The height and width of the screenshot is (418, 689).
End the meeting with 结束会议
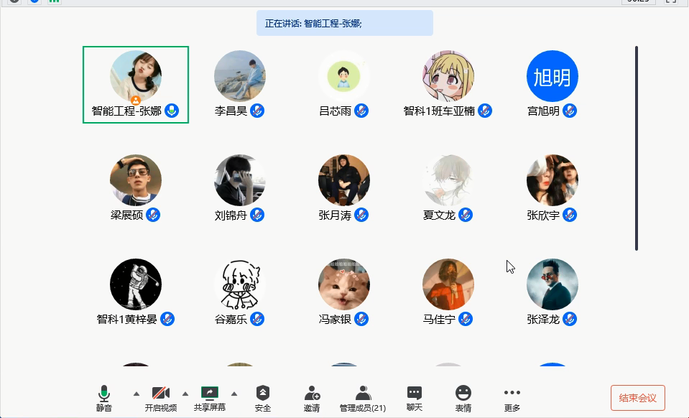click(x=637, y=398)
